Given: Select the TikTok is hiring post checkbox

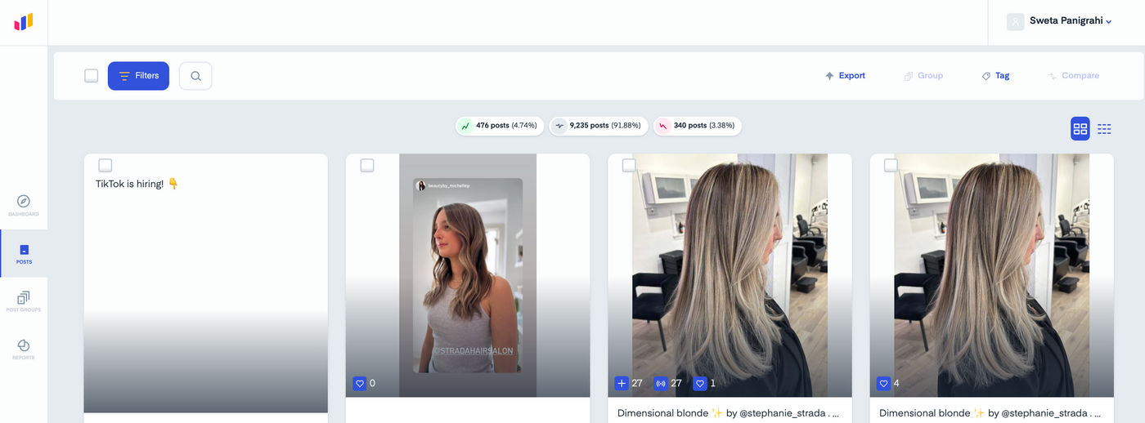Looking at the screenshot, I should tap(106, 166).
